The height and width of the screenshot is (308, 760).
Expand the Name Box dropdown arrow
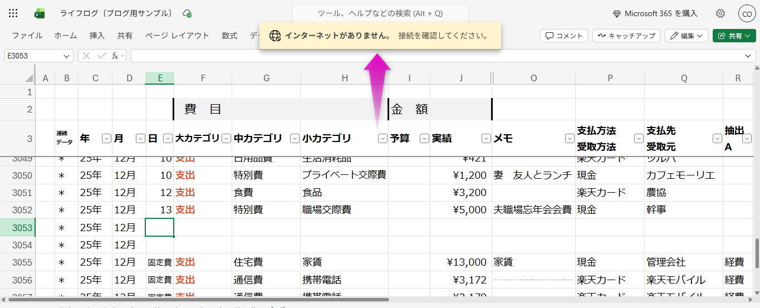[x=67, y=56]
